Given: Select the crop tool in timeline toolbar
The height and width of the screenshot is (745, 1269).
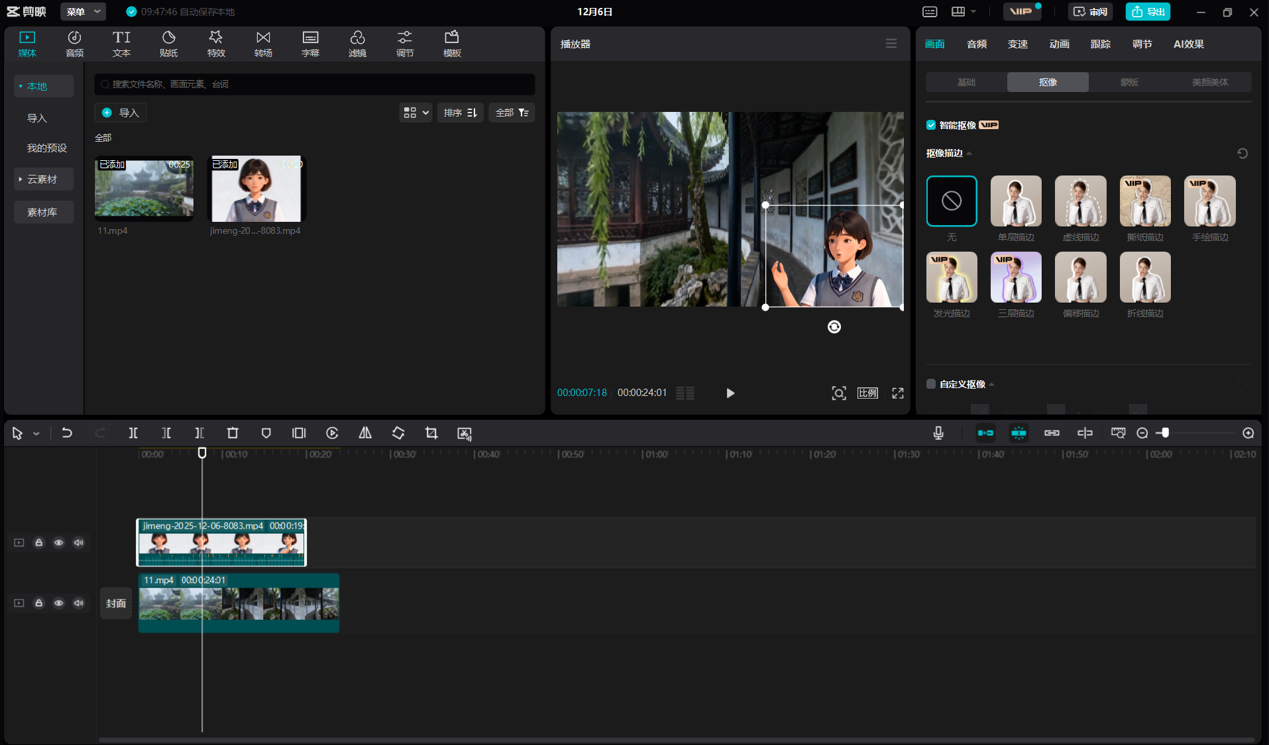Looking at the screenshot, I should pos(431,433).
